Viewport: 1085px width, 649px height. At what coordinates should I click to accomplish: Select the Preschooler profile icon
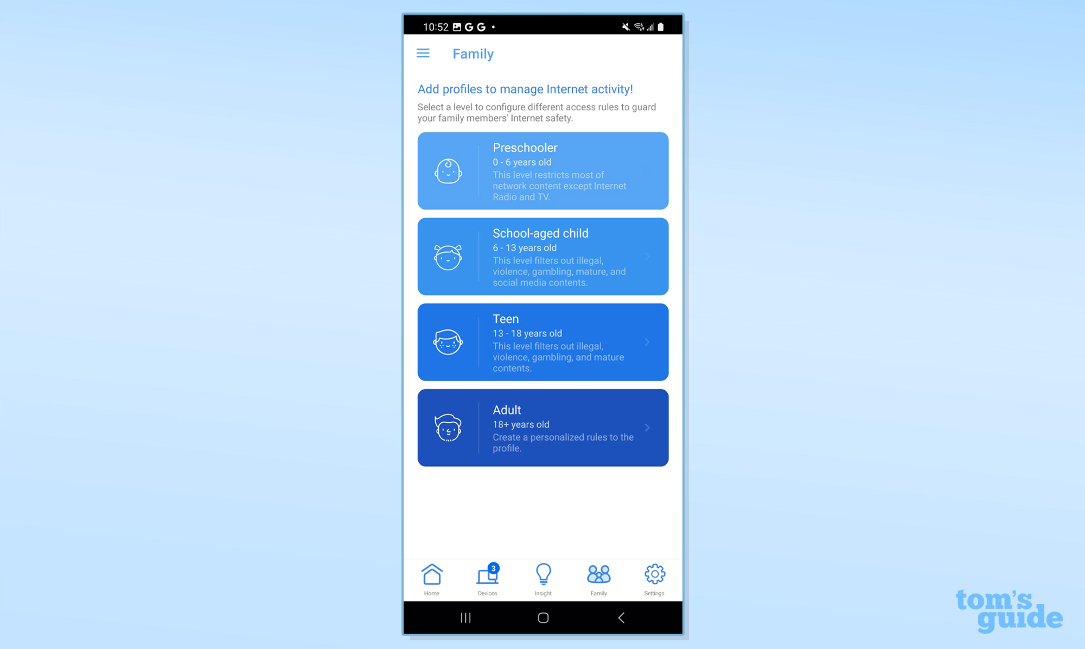449,171
